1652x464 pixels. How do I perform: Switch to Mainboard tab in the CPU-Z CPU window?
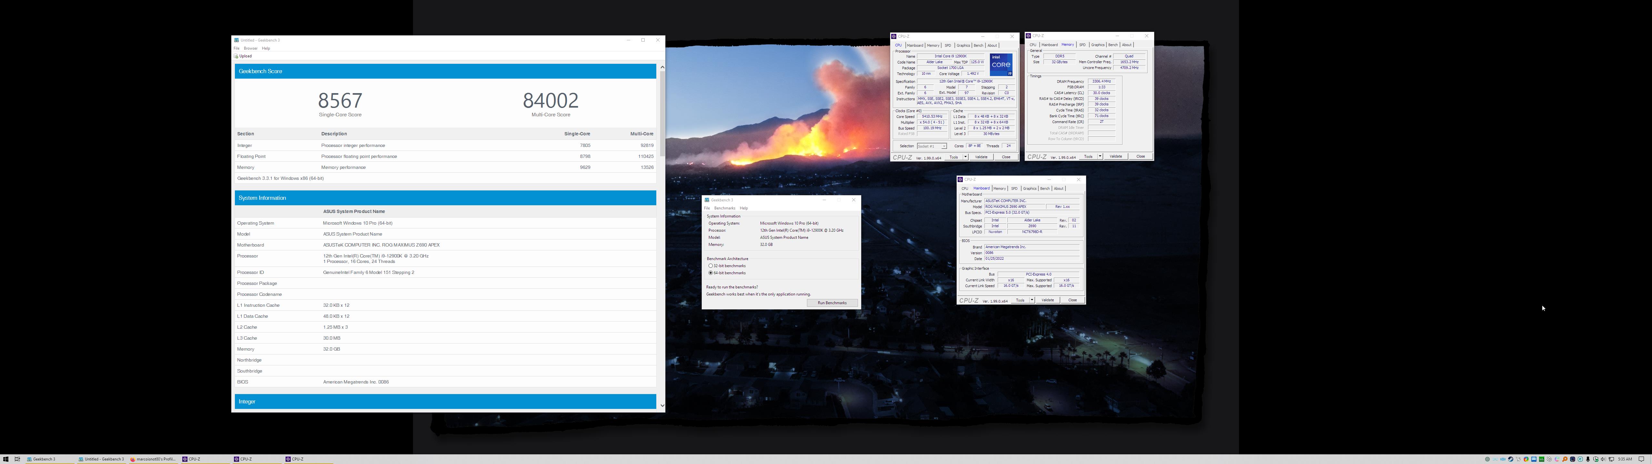click(915, 45)
